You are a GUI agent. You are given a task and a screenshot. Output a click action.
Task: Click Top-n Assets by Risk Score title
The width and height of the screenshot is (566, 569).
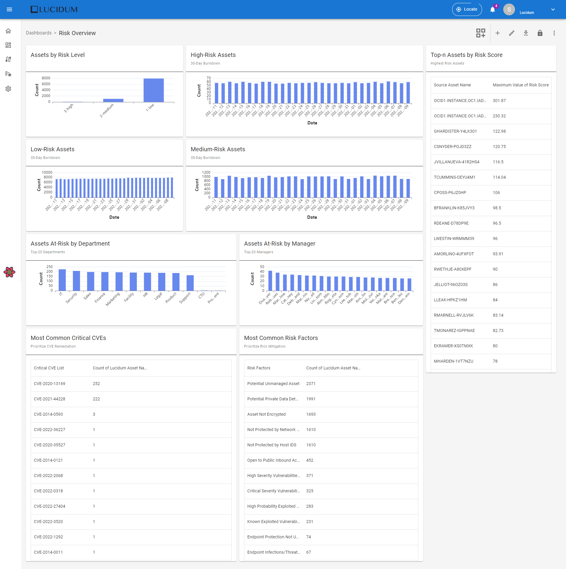click(x=466, y=55)
